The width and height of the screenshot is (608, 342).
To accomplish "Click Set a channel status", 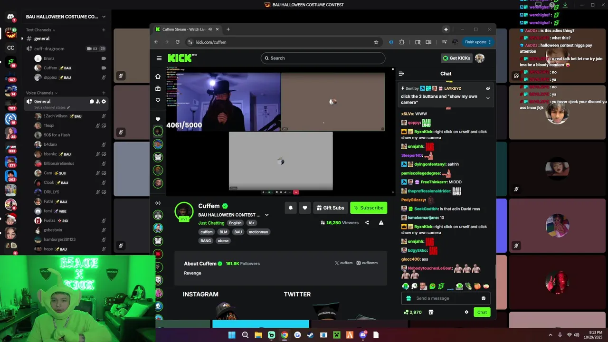I will pyautogui.click(x=52, y=107).
